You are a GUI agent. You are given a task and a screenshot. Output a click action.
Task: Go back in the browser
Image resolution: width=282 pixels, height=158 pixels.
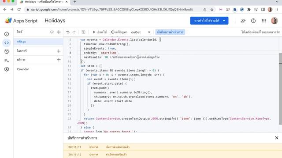pyautogui.click(x=5, y=10)
